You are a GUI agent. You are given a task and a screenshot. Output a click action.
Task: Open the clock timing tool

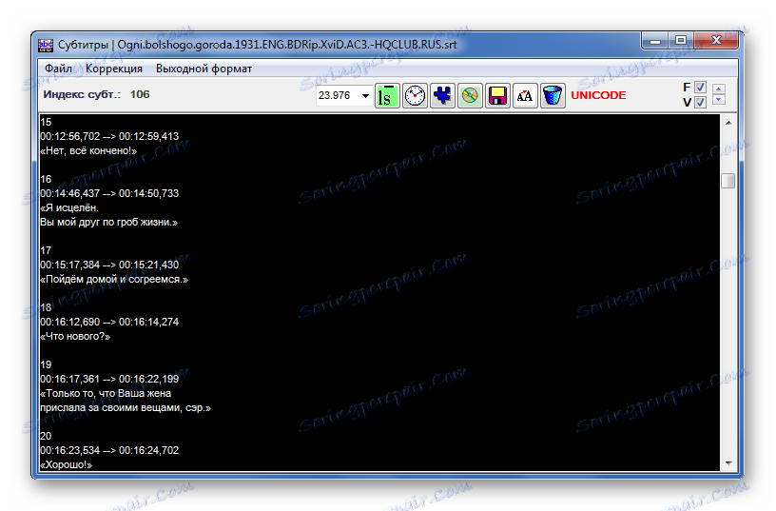coord(415,95)
